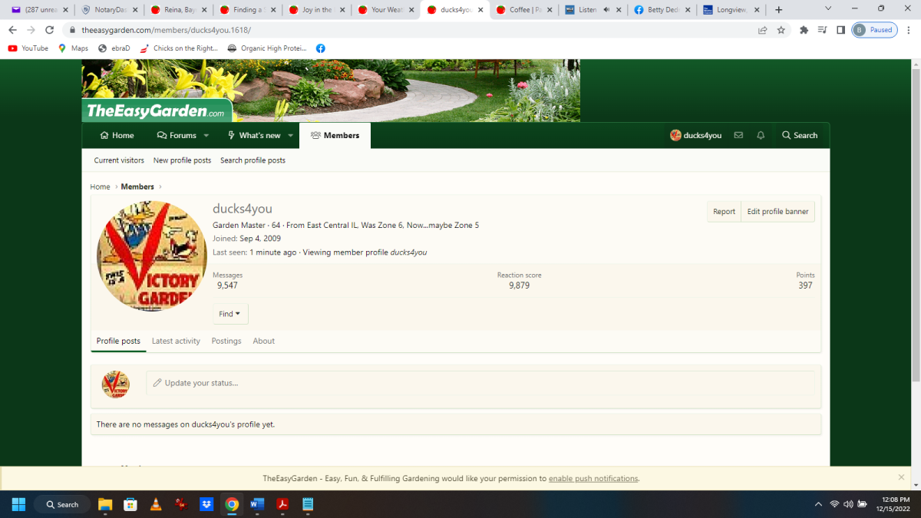Open the Members navigation tab
Viewport: 921px width, 518px height.
click(335, 135)
